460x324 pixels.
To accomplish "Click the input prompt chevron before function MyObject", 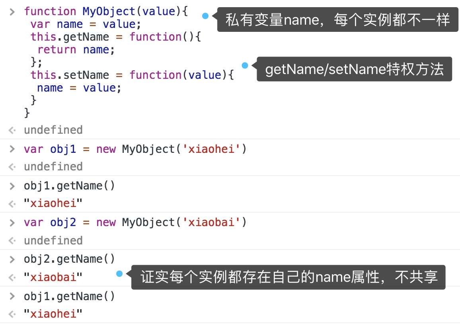I will 12,12.
